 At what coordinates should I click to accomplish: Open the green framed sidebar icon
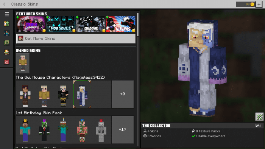pos(6,43)
